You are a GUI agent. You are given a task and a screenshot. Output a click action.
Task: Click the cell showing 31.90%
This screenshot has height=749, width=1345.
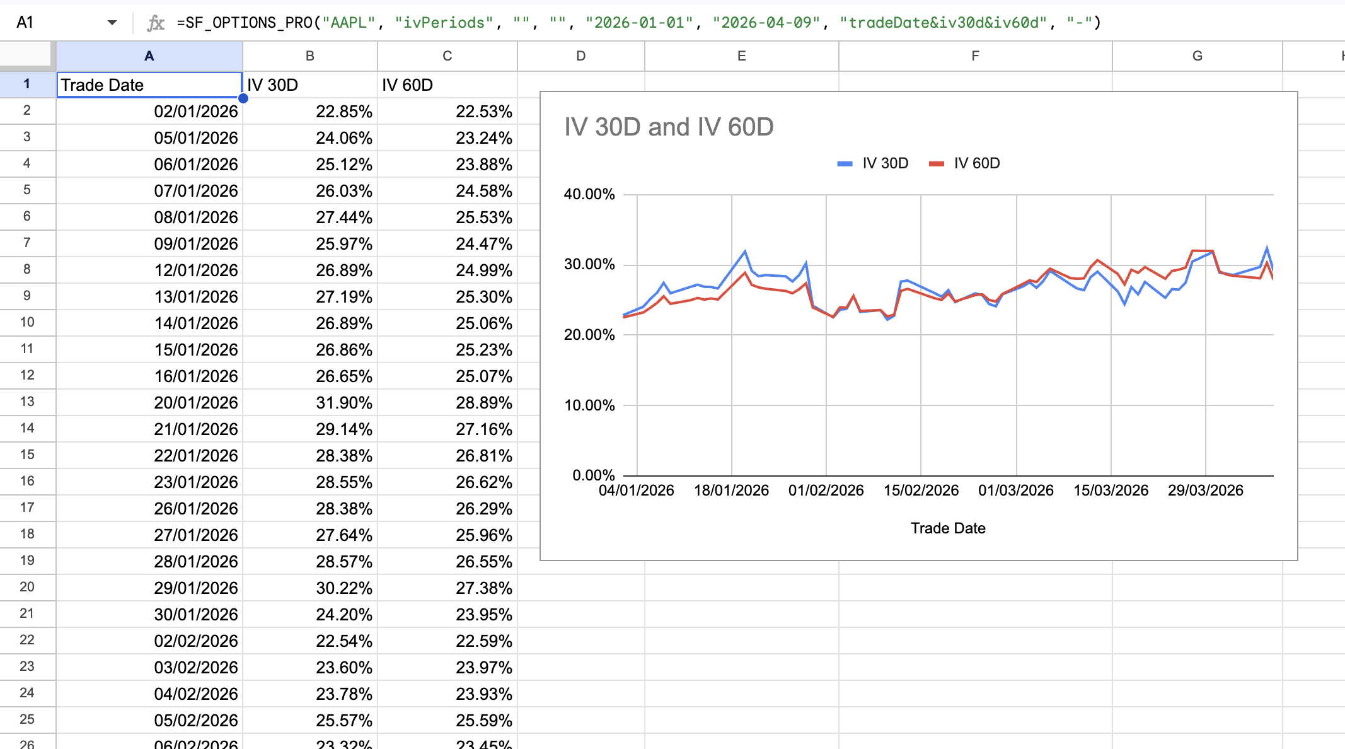click(310, 403)
